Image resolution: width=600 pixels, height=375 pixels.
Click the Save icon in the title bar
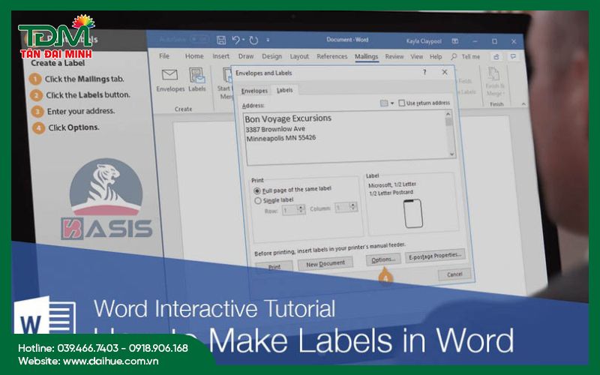point(221,40)
